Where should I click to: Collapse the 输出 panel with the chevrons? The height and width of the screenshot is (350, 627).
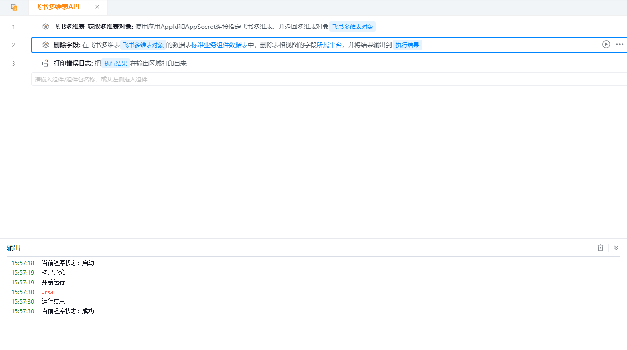pos(616,248)
